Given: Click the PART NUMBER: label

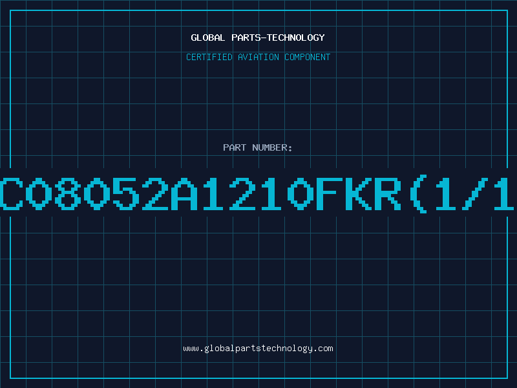Looking at the screenshot, I should tap(257, 147).
